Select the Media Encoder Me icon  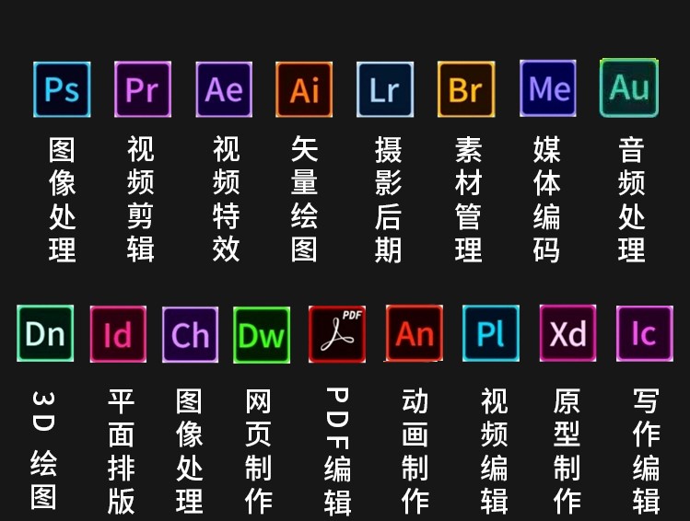click(548, 88)
